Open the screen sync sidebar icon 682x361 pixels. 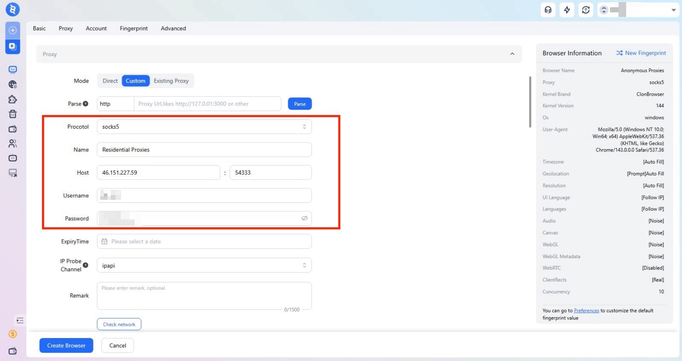pos(12,173)
